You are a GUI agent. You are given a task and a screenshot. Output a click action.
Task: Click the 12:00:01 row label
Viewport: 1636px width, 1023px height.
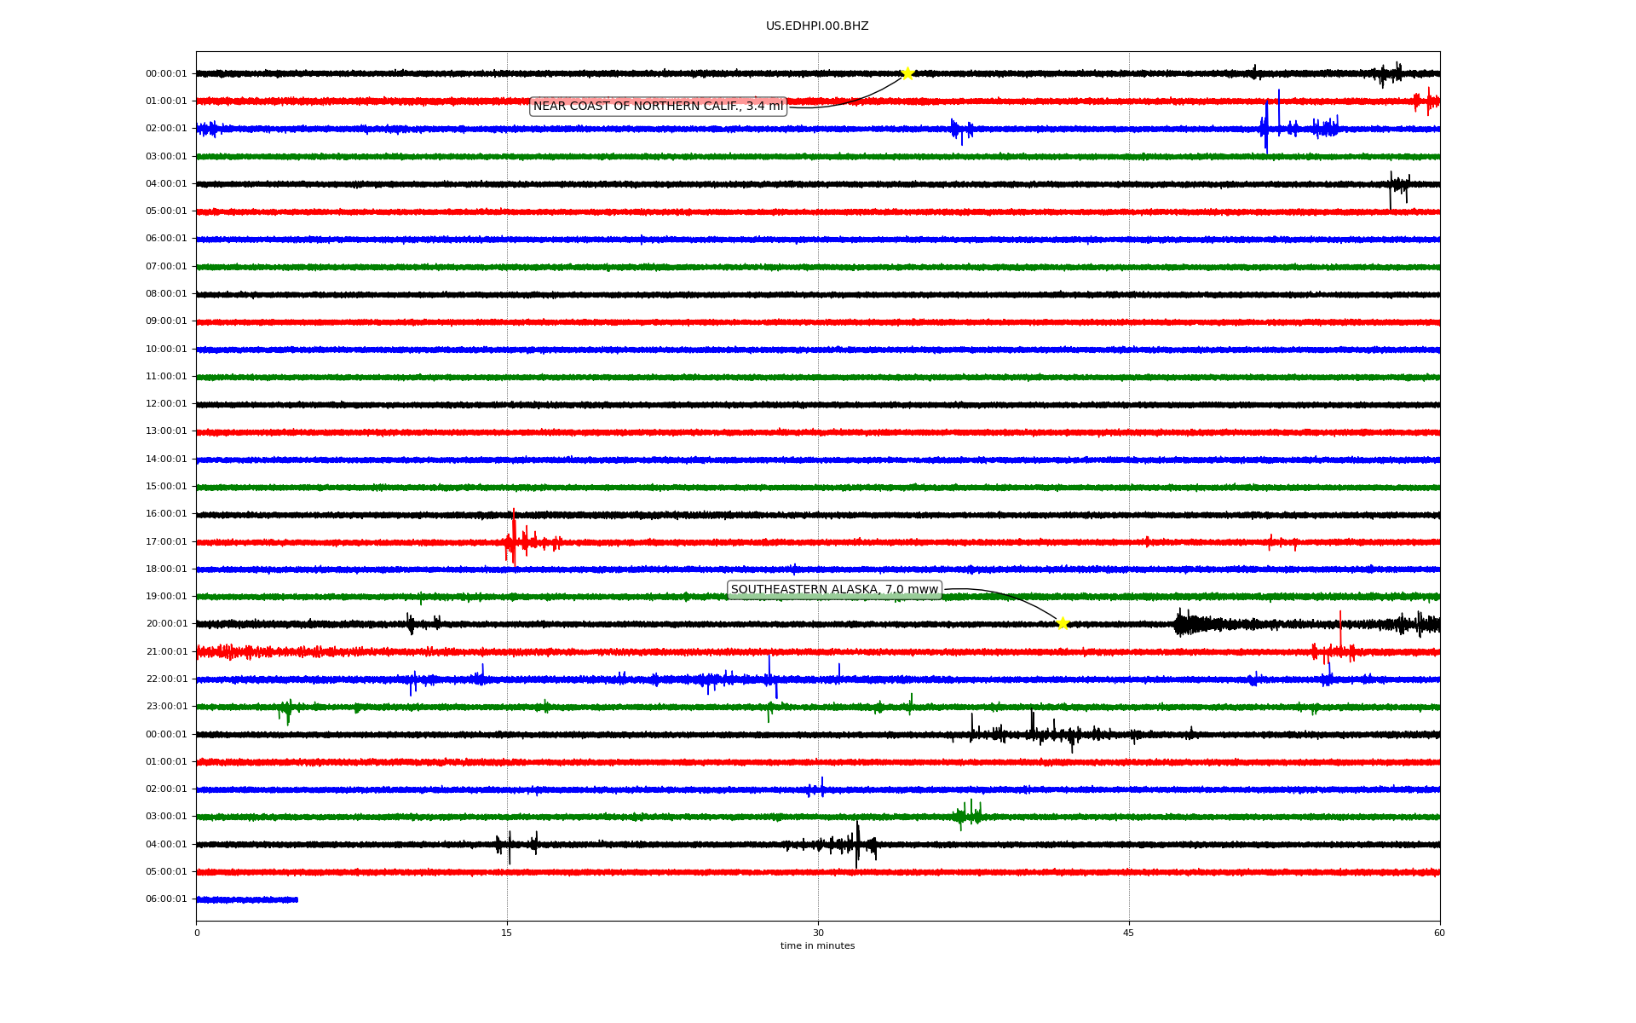point(166,404)
